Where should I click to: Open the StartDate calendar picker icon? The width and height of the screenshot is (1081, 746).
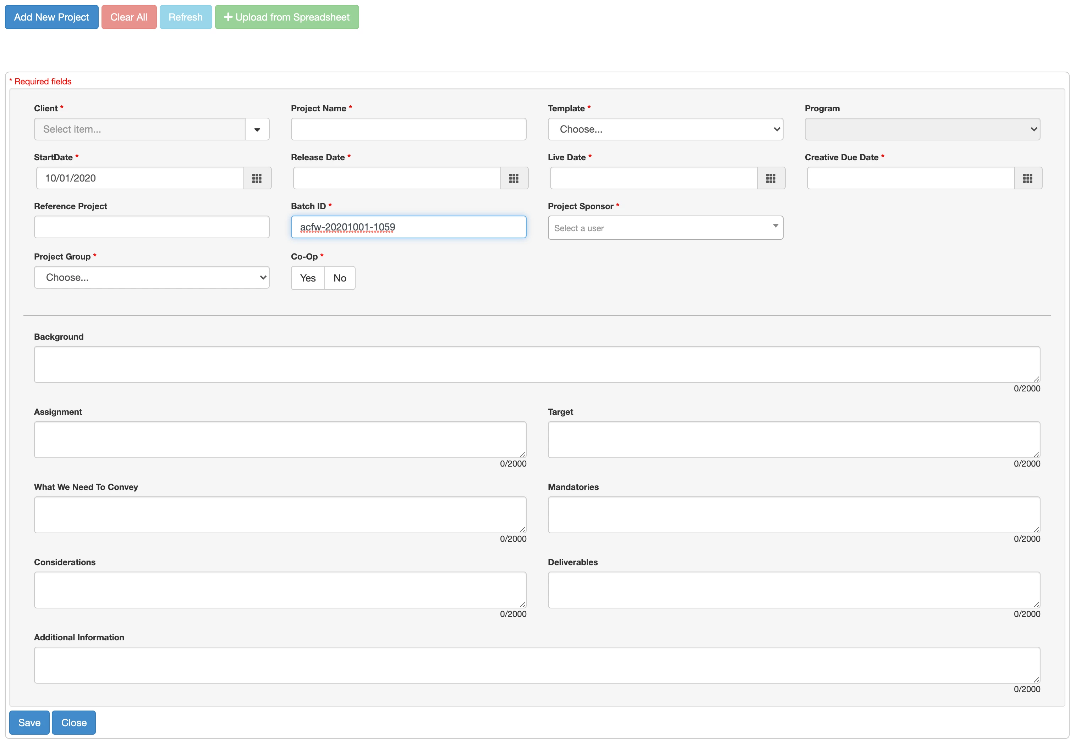pos(257,178)
